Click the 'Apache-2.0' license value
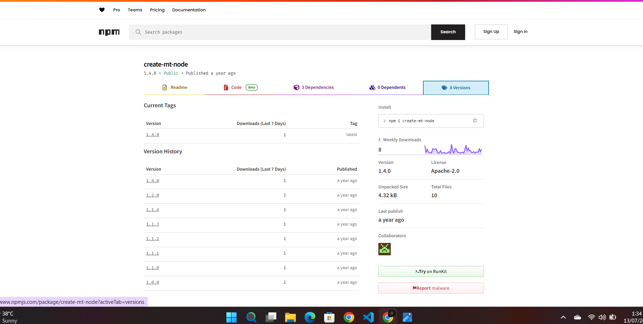Screen dimensions: 643x324 point(445,171)
